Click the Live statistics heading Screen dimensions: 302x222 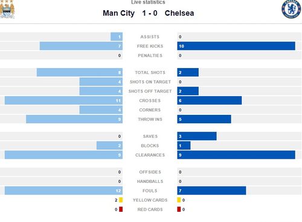[148, 2]
